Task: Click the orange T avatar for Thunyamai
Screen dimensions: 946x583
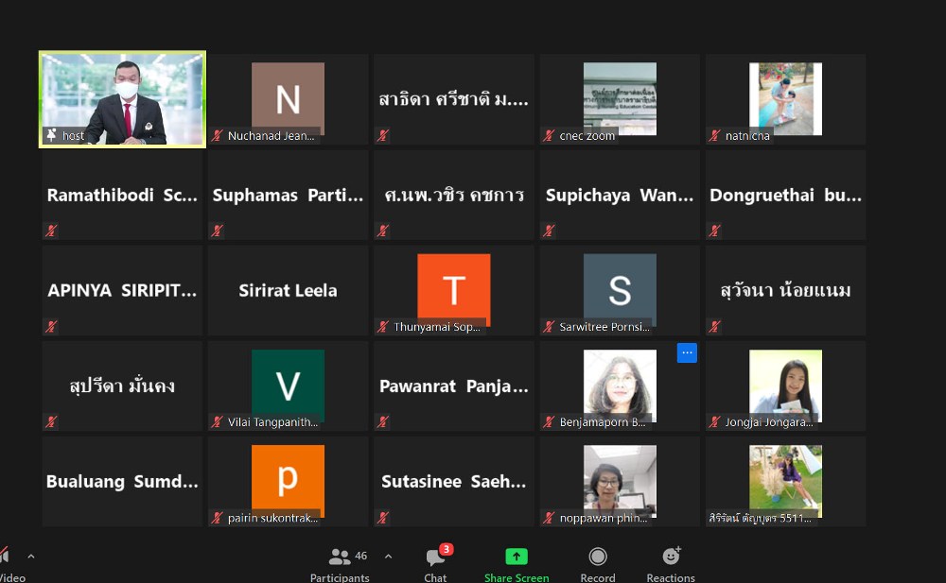Action: click(x=453, y=289)
